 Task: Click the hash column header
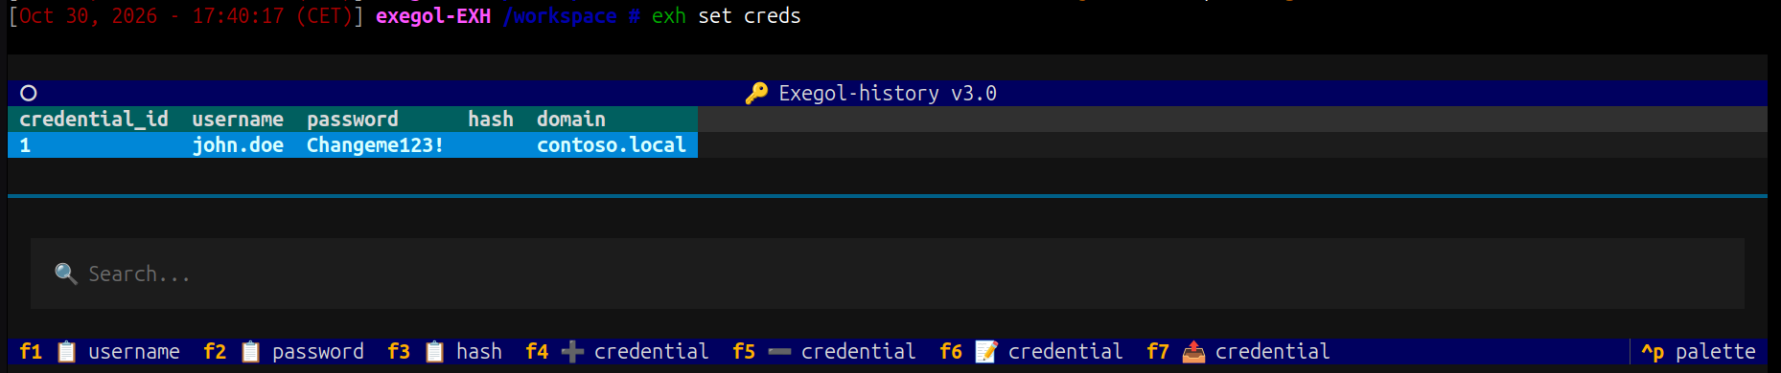tap(491, 120)
